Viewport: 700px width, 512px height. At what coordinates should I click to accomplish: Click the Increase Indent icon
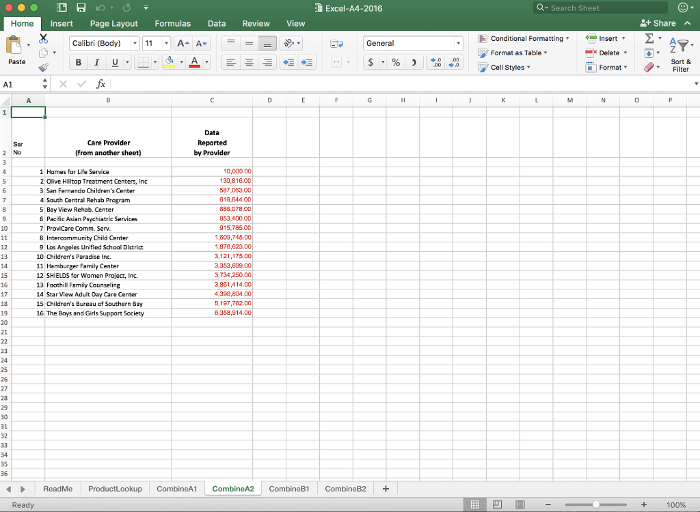tap(306, 61)
